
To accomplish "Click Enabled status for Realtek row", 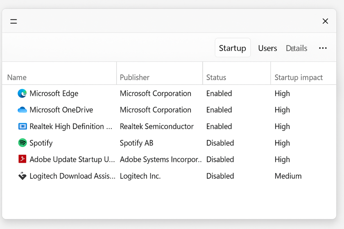I will point(219,126).
